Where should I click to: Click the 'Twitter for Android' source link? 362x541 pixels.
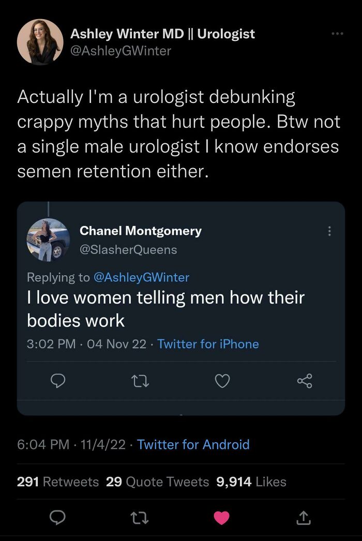click(193, 444)
